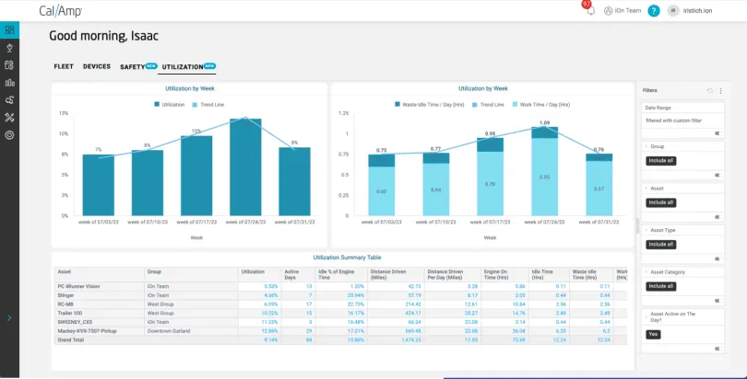Open the calendar schedule sidebar icon
Screen dimensions: 747x379
click(x=9, y=65)
